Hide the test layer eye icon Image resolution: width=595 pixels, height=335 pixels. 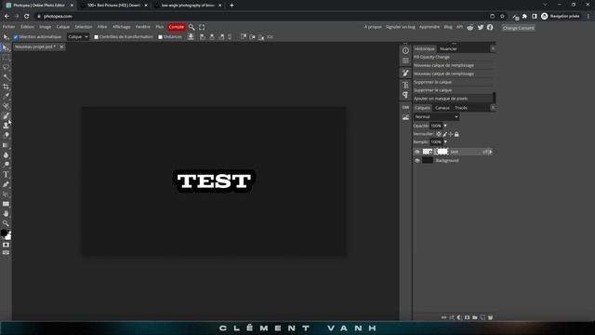[417, 152]
